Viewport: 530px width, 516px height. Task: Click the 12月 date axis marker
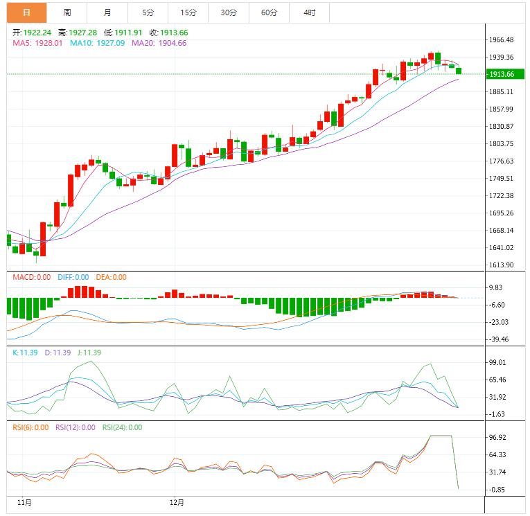tap(177, 502)
